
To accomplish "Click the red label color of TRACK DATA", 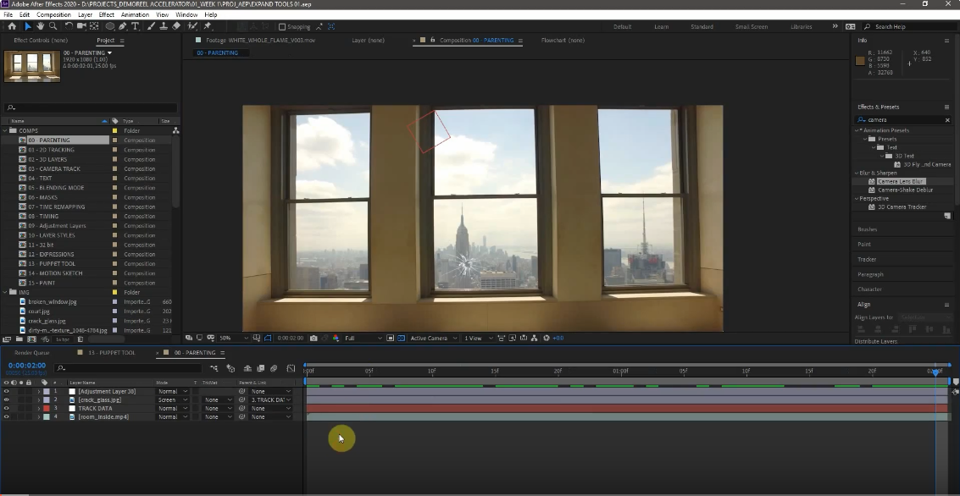I will pyautogui.click(x=47, y=409).
